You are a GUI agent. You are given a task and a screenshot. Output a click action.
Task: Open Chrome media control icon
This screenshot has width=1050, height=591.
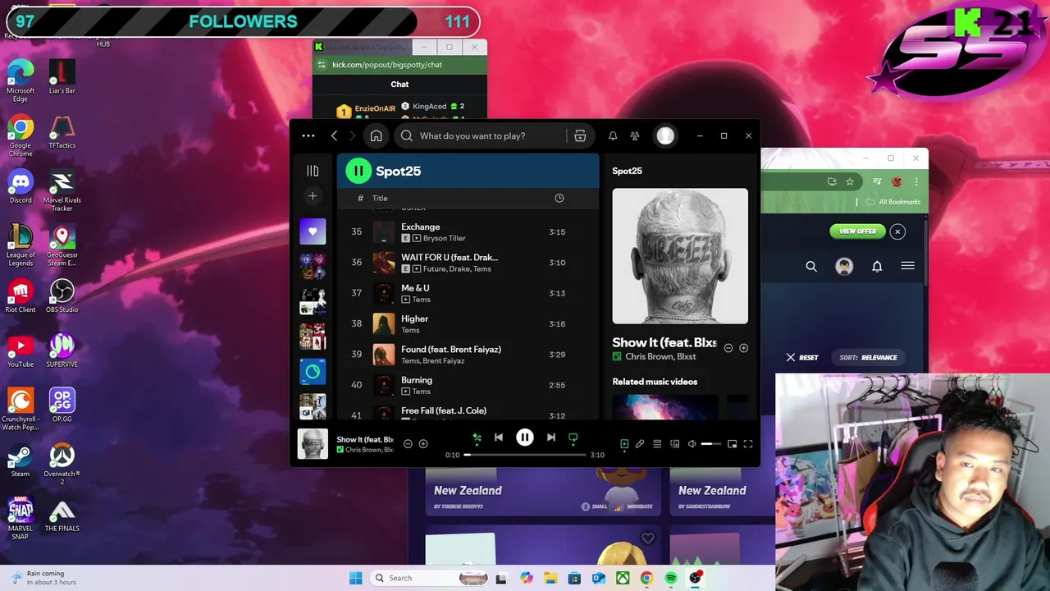877,181
